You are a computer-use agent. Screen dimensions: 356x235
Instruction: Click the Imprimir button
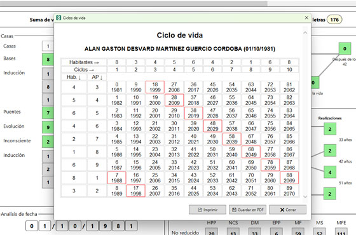(207, 210)
